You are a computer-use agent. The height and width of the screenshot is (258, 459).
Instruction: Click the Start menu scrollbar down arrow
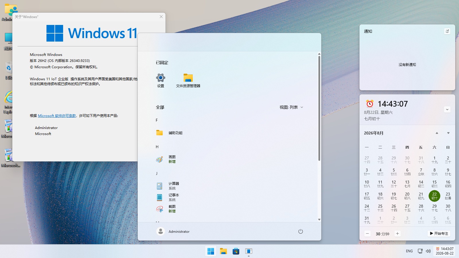click(319, 220)
